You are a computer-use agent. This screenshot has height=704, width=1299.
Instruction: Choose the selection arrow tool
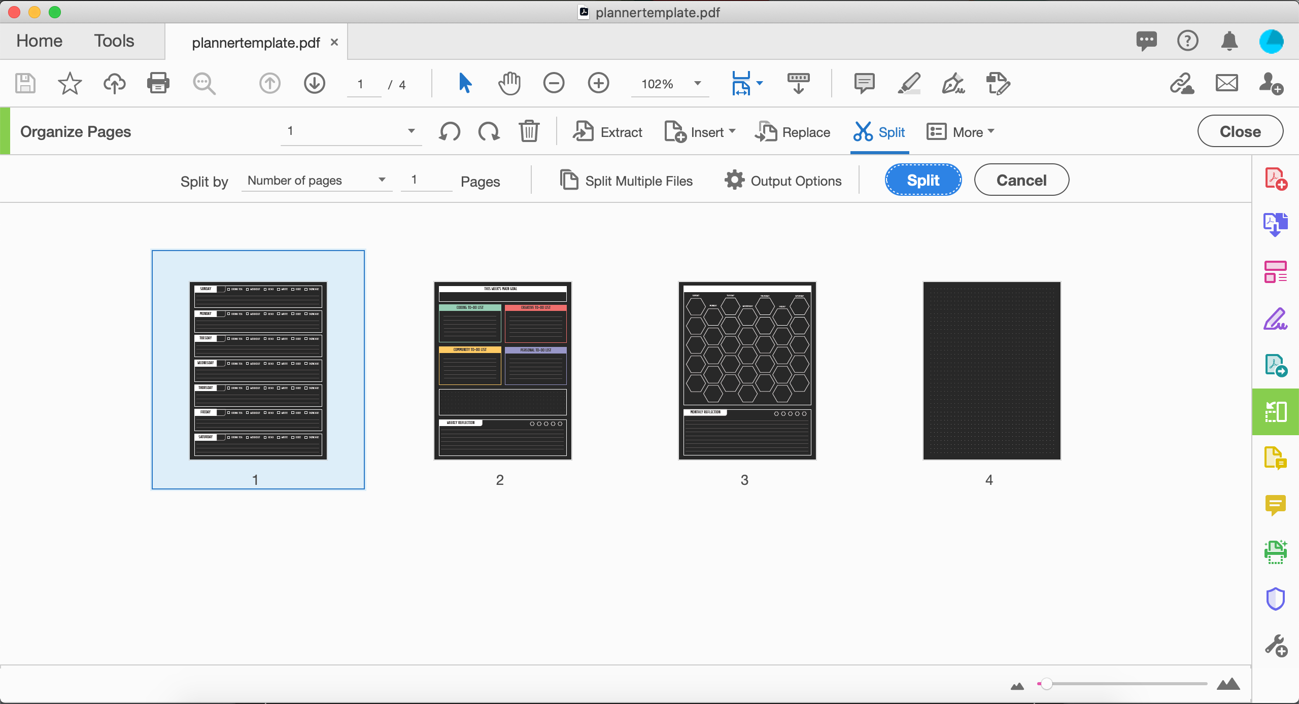point(465,83)
